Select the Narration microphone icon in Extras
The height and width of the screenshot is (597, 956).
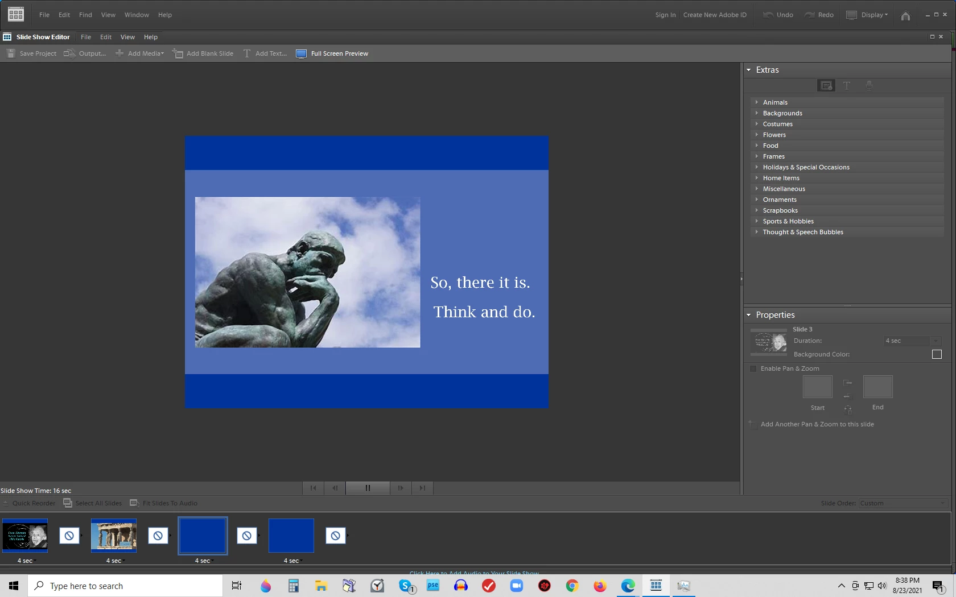click(869, 85)
